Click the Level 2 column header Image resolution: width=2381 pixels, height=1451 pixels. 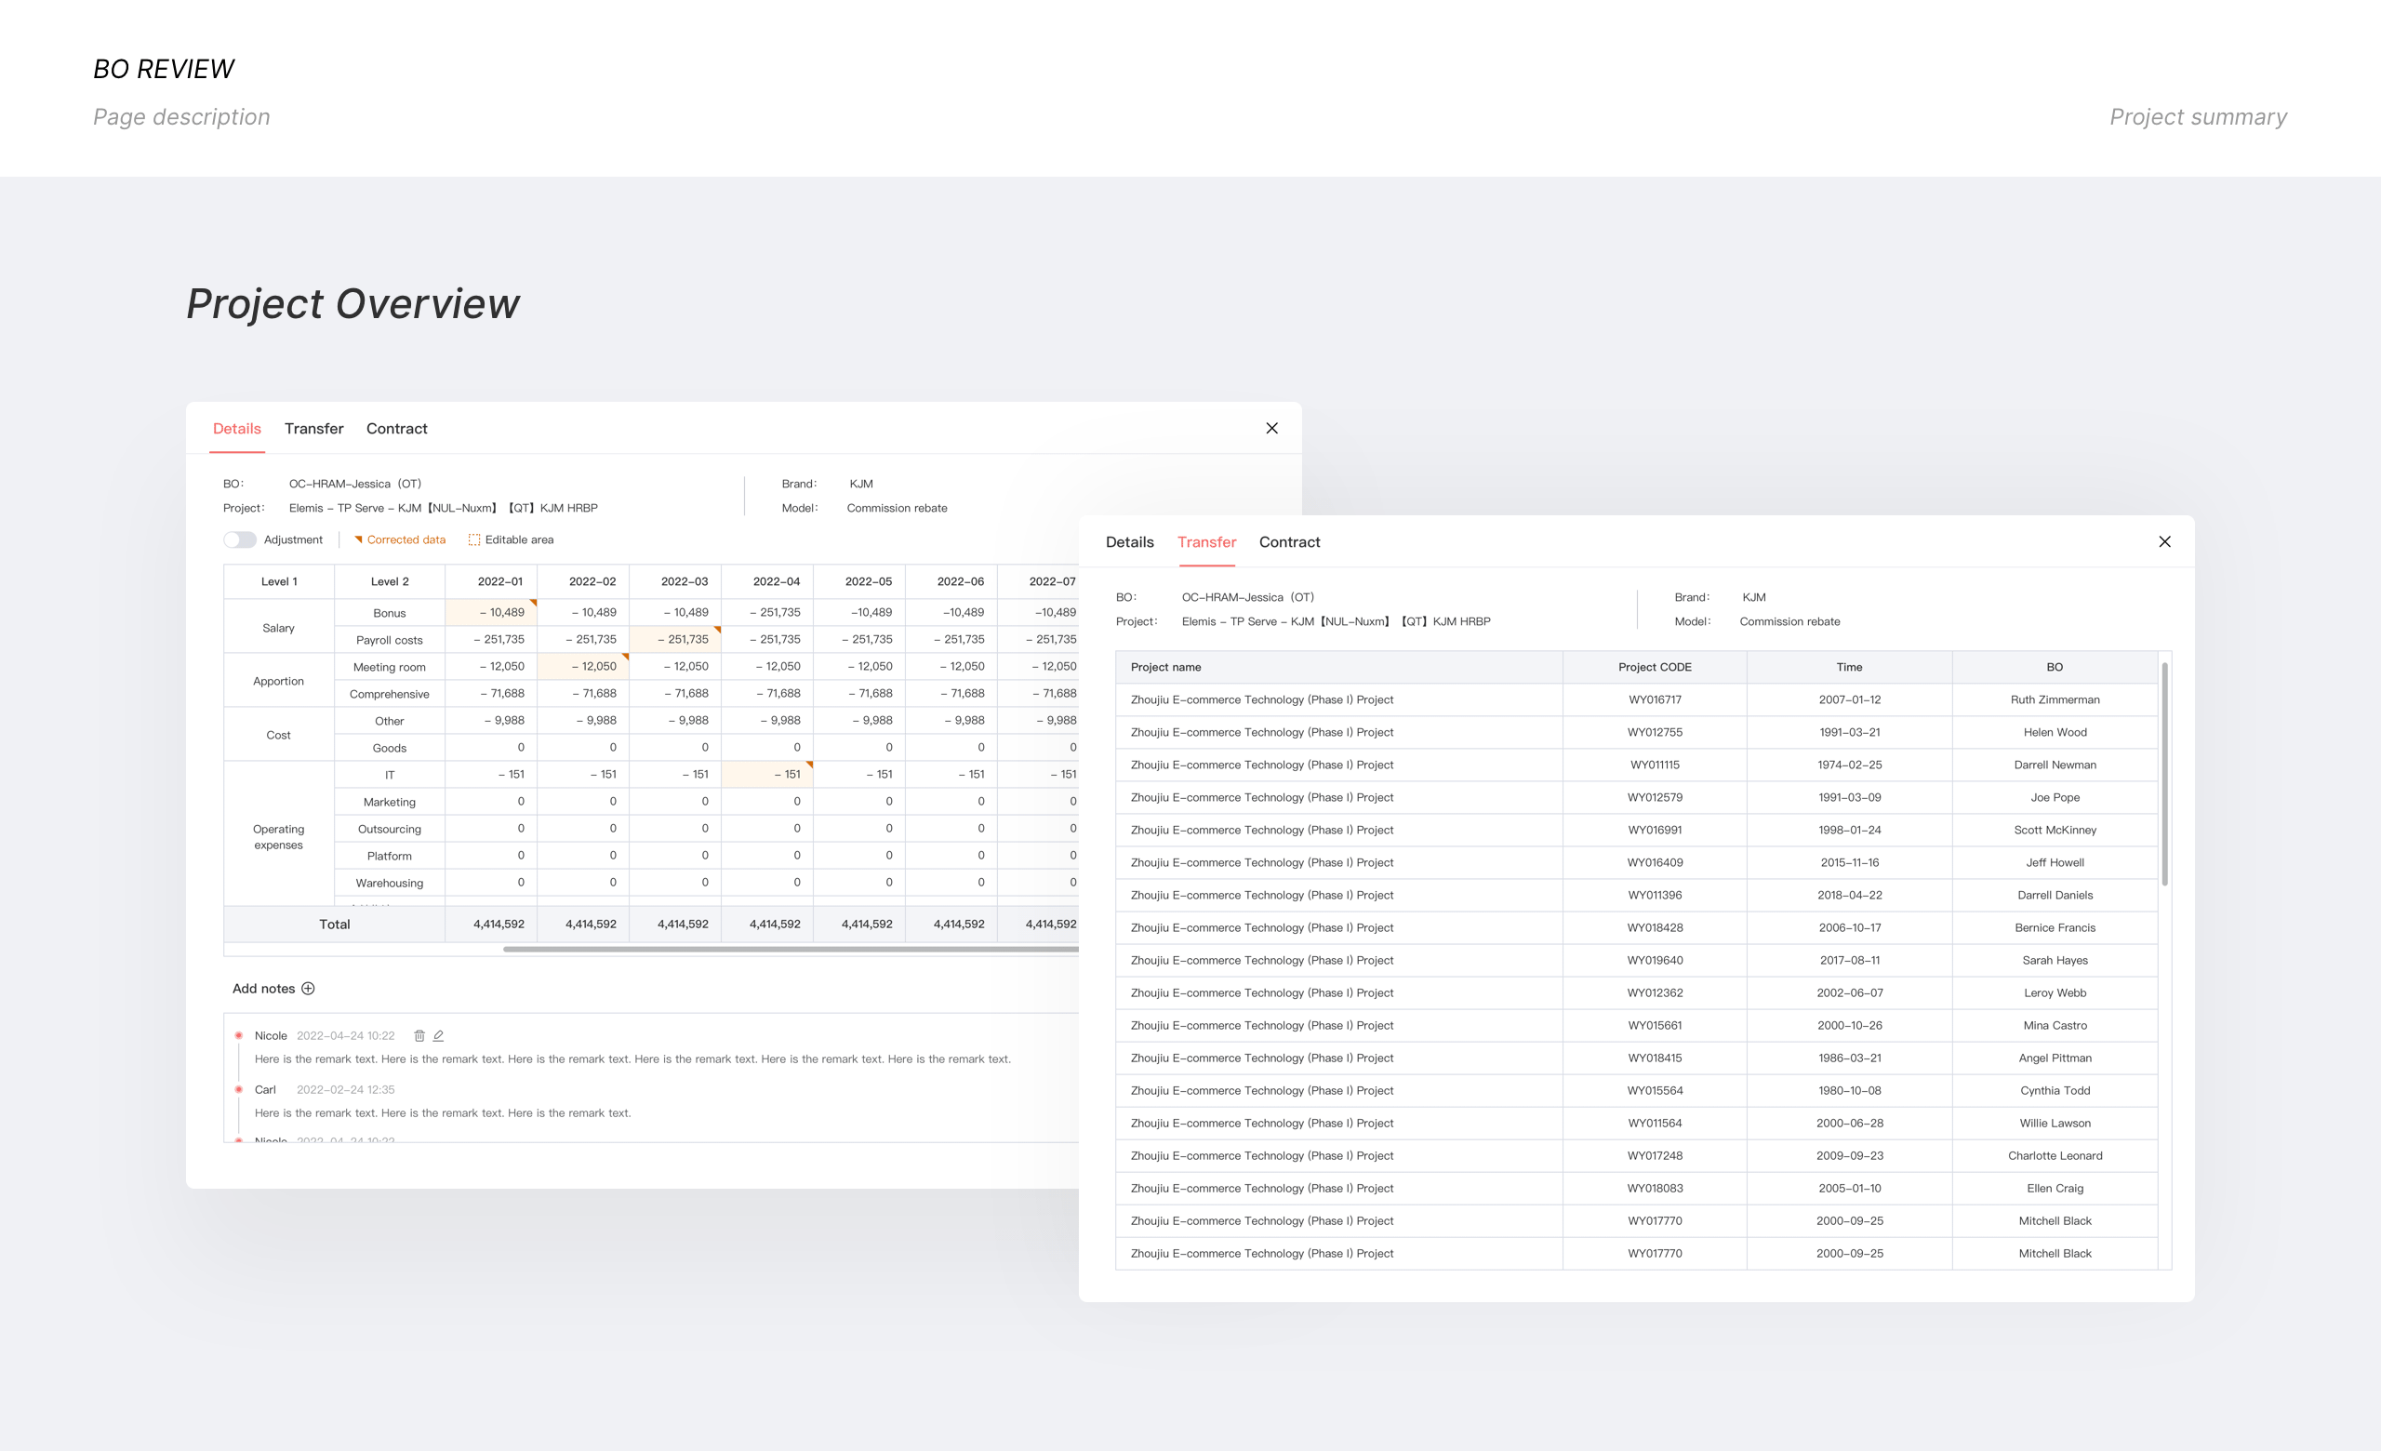pyautogui.click(x=390, y=581)
